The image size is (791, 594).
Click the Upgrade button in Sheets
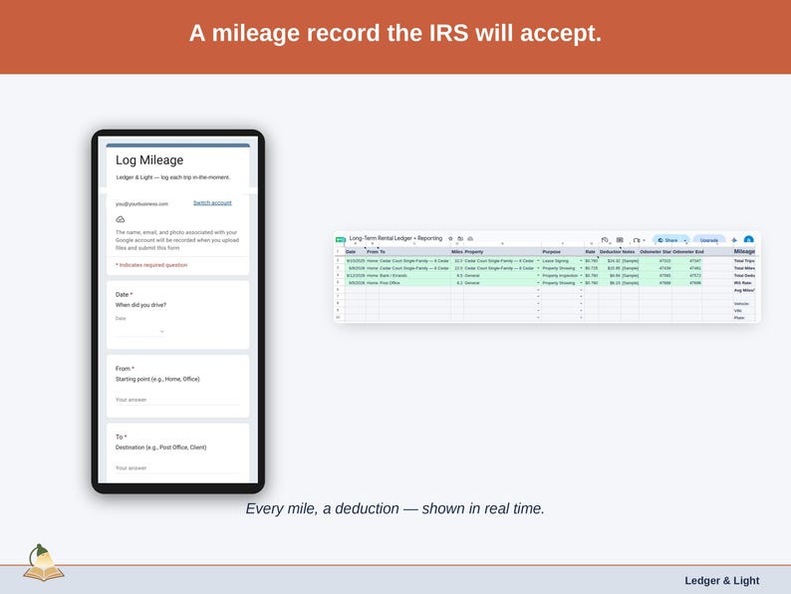[708, 240]
